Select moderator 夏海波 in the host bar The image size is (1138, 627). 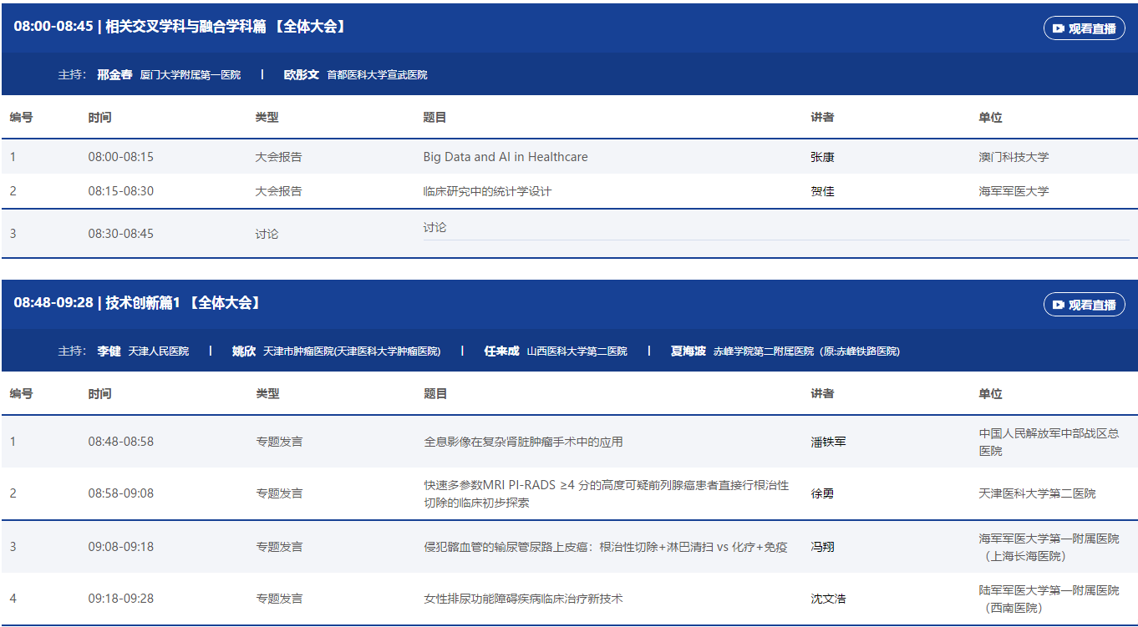pos(688,351)
